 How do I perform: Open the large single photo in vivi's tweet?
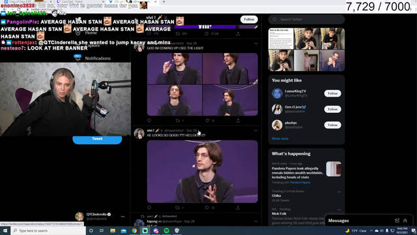pyautogui.click(x=203, y=172)
